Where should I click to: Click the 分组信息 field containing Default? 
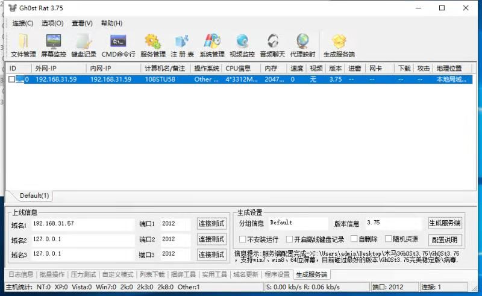298,223
